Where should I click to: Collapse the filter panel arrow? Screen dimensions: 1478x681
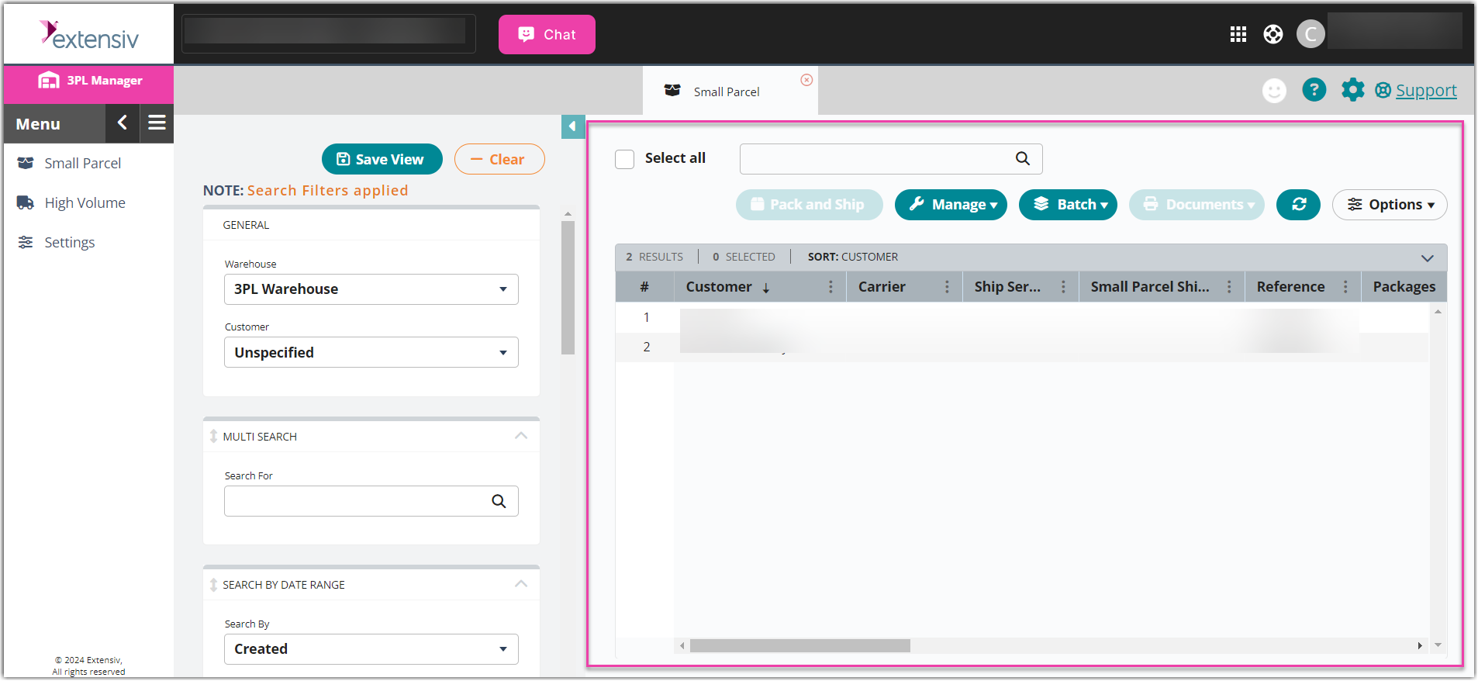(572, 126)
